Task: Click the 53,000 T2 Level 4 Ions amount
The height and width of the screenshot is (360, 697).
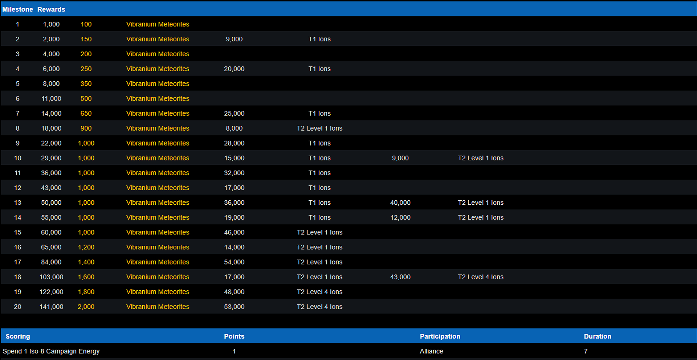Action: (x=234, y=307)
